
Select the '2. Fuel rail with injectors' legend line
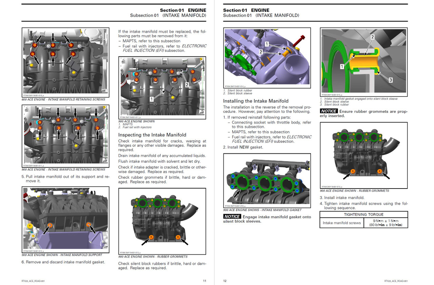point(135,127)
